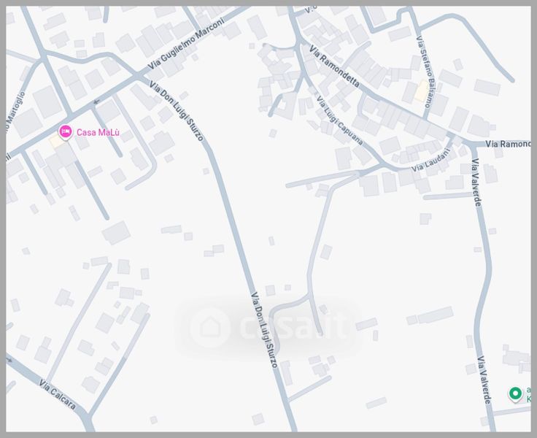This screenshot has width=537, height=438.
Task: Click the Via Valverde label beside Via Laudani
Action: coord(476,182)
